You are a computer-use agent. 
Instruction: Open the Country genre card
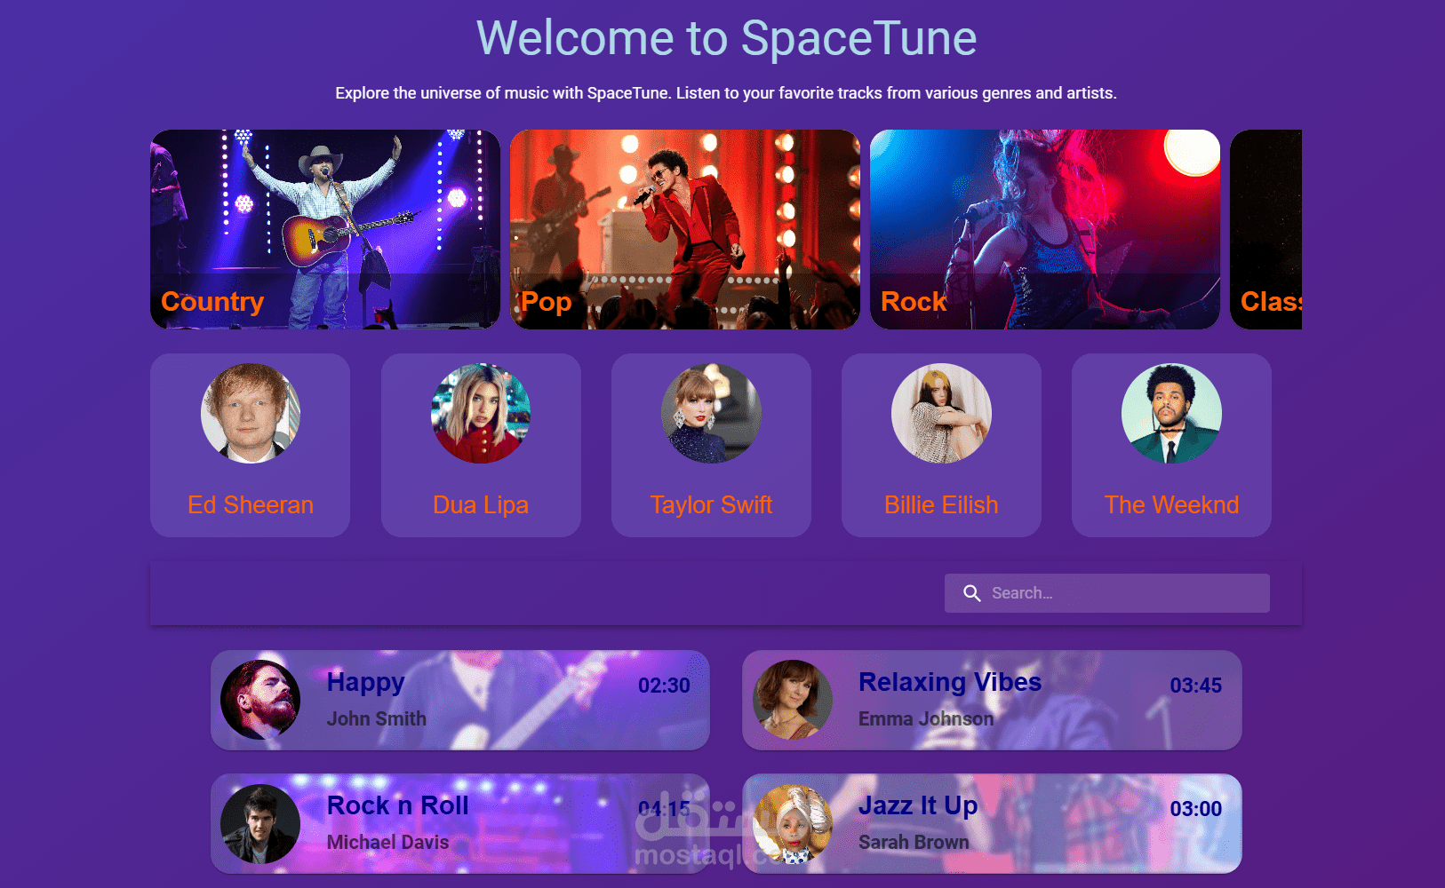tap(325, 229)
